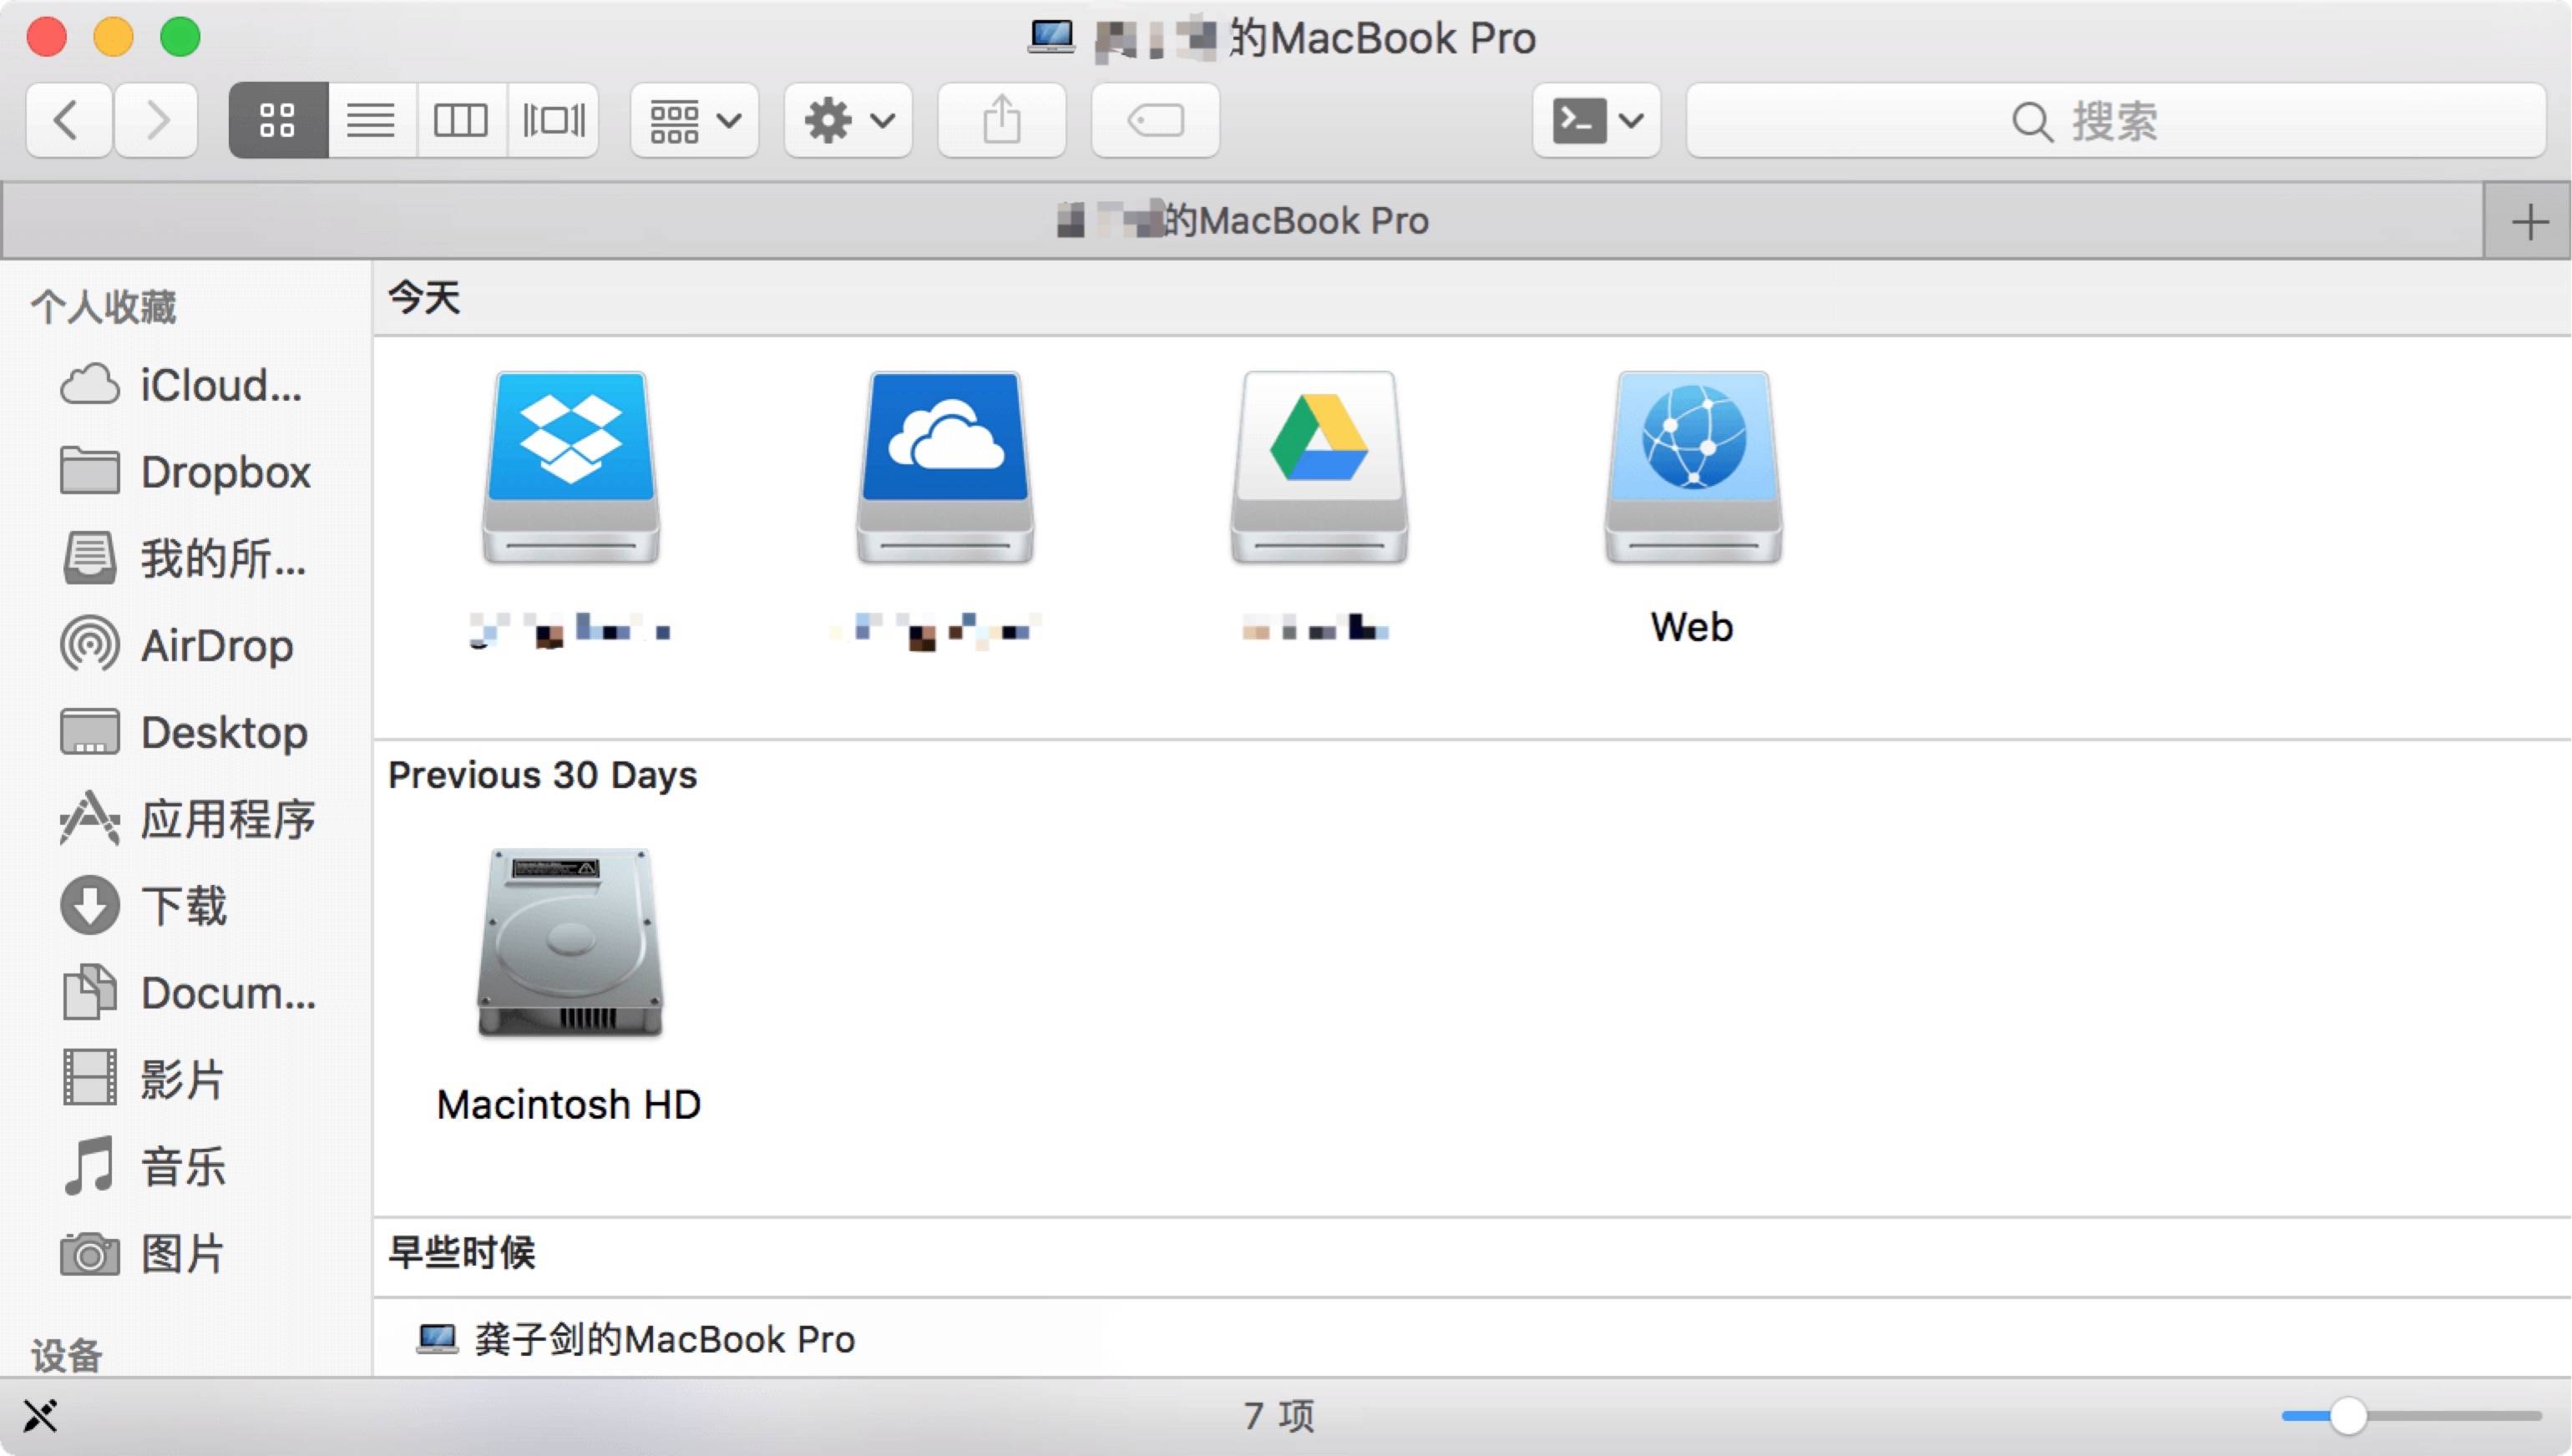Viewport: 2572px width, 1456px height.
Task: Select the 的MacBook Pro tab
Action: coord(1243,221)
